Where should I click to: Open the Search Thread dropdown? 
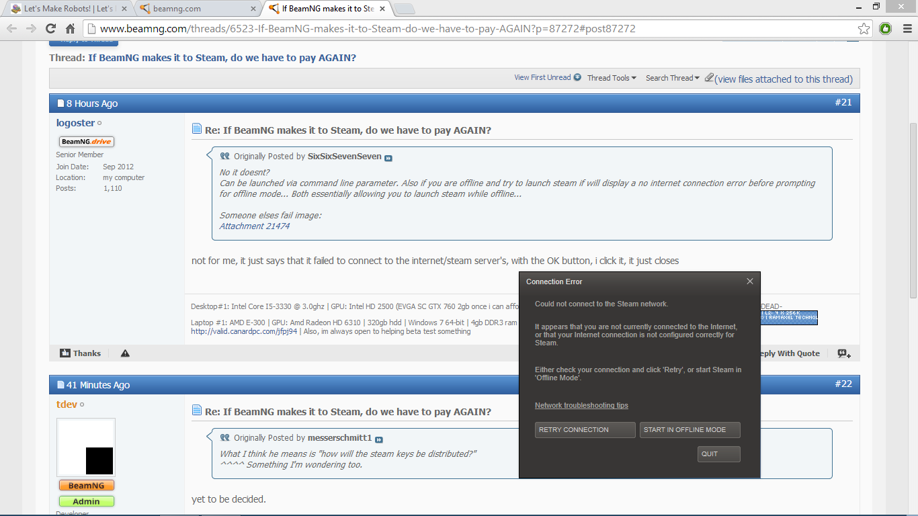pos(672,78)
